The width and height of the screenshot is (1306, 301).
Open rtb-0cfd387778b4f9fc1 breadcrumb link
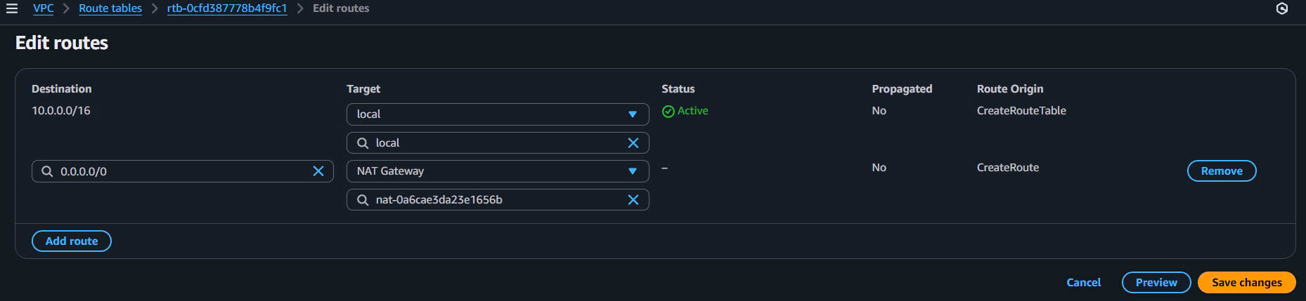227,8
